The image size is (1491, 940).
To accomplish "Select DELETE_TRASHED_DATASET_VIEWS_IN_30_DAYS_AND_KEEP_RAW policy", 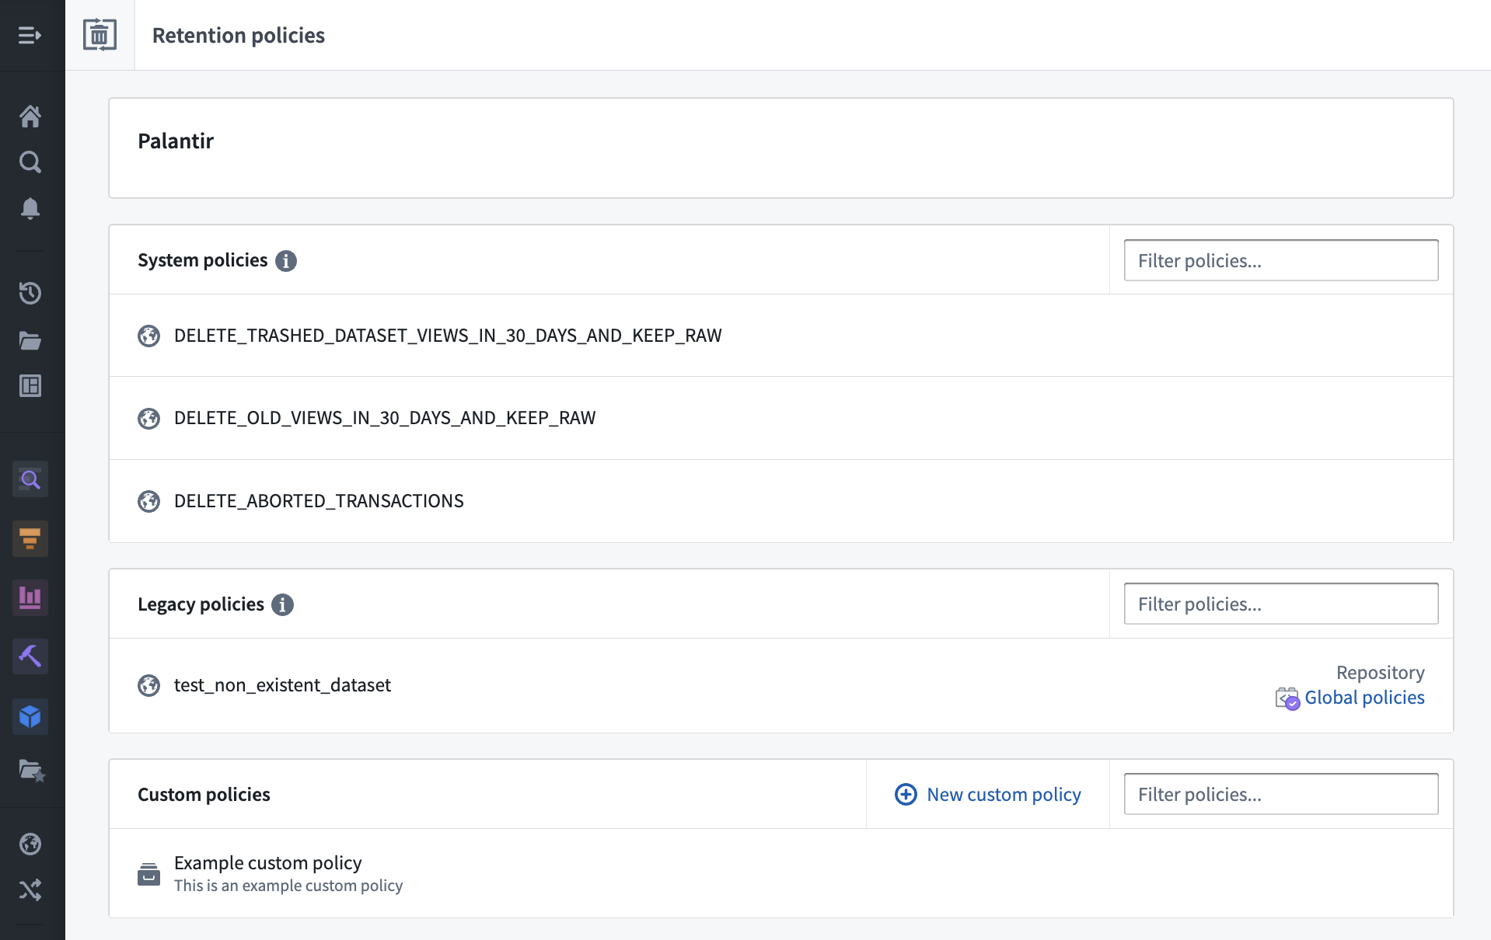I will pos(780,336).
